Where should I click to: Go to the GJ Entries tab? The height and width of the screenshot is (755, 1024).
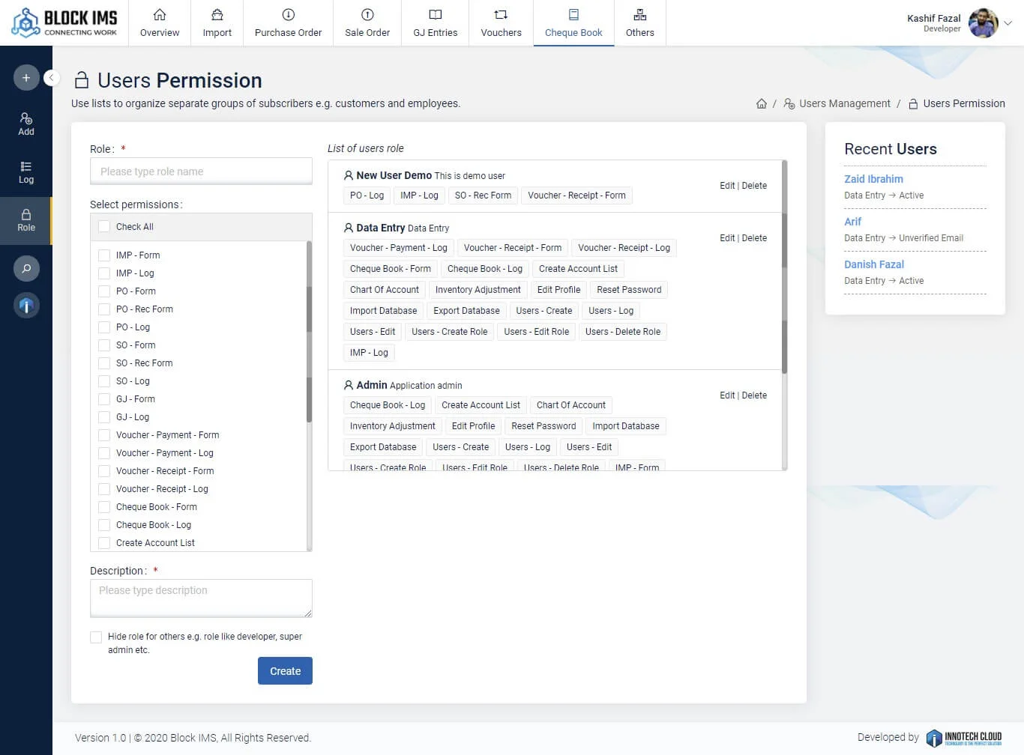tap(435, 23)
